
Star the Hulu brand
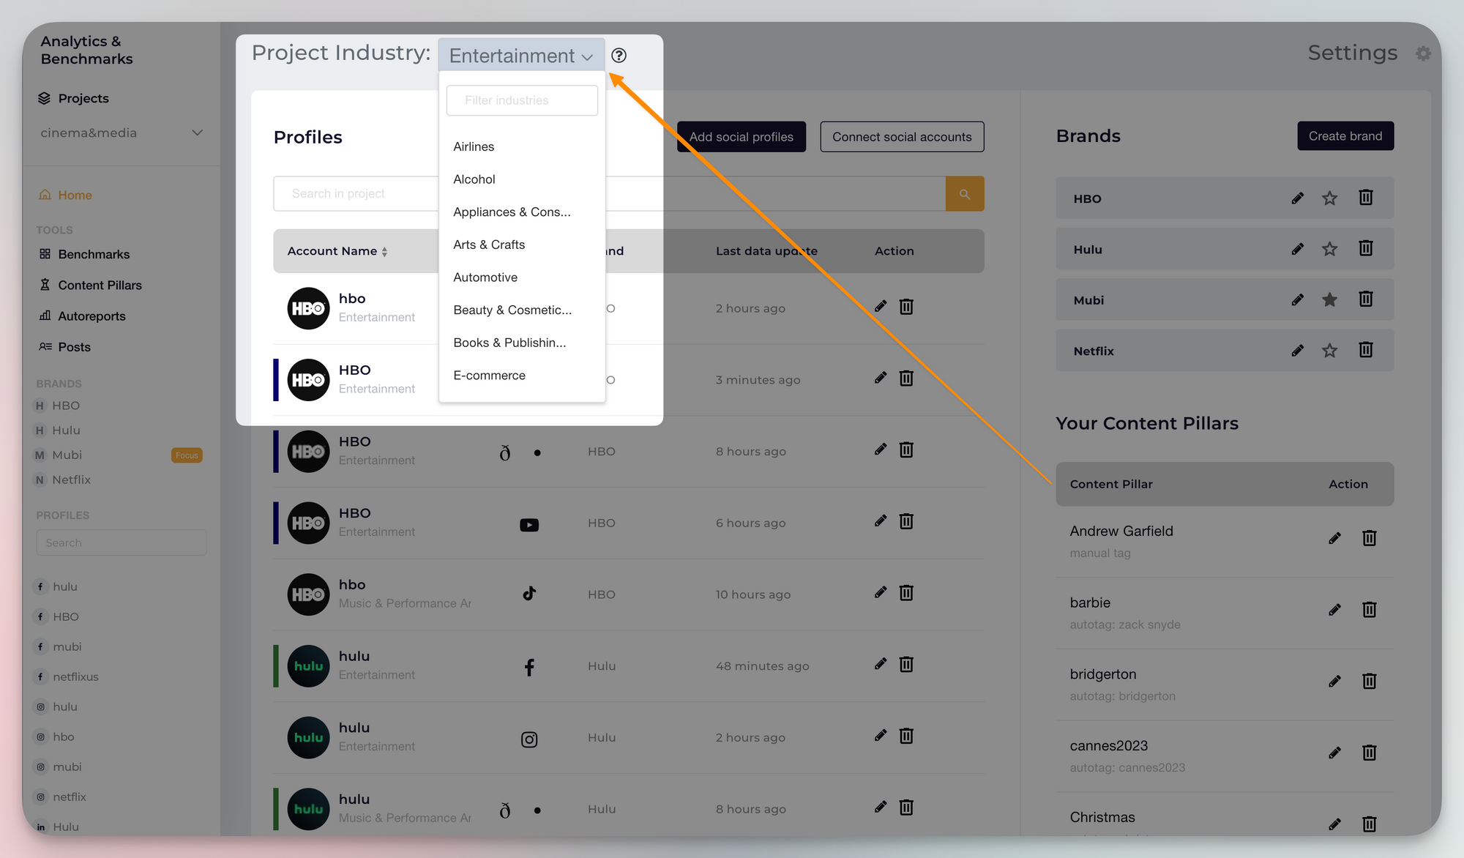[x=1329, y=250]
